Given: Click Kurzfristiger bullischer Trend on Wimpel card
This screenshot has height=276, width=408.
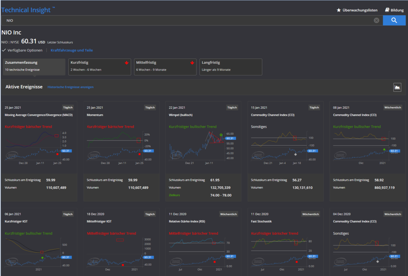Looking at the screenshot, I should [193, 127].
